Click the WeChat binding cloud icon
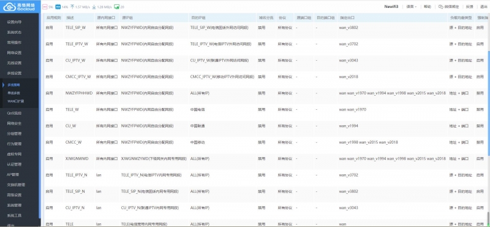 click(441, 7)
